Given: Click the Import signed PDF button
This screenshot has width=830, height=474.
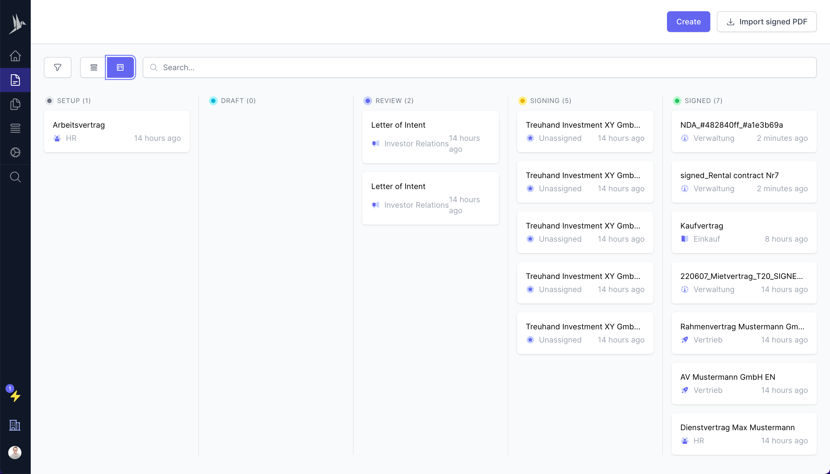Looking at the screenshot, I should 766,22.
